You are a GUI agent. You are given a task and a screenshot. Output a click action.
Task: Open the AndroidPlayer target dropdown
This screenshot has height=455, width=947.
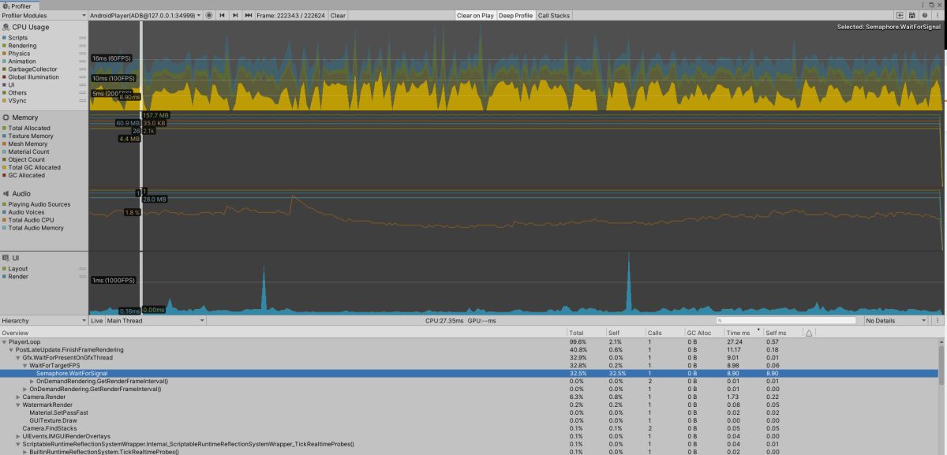coord(145,15)
